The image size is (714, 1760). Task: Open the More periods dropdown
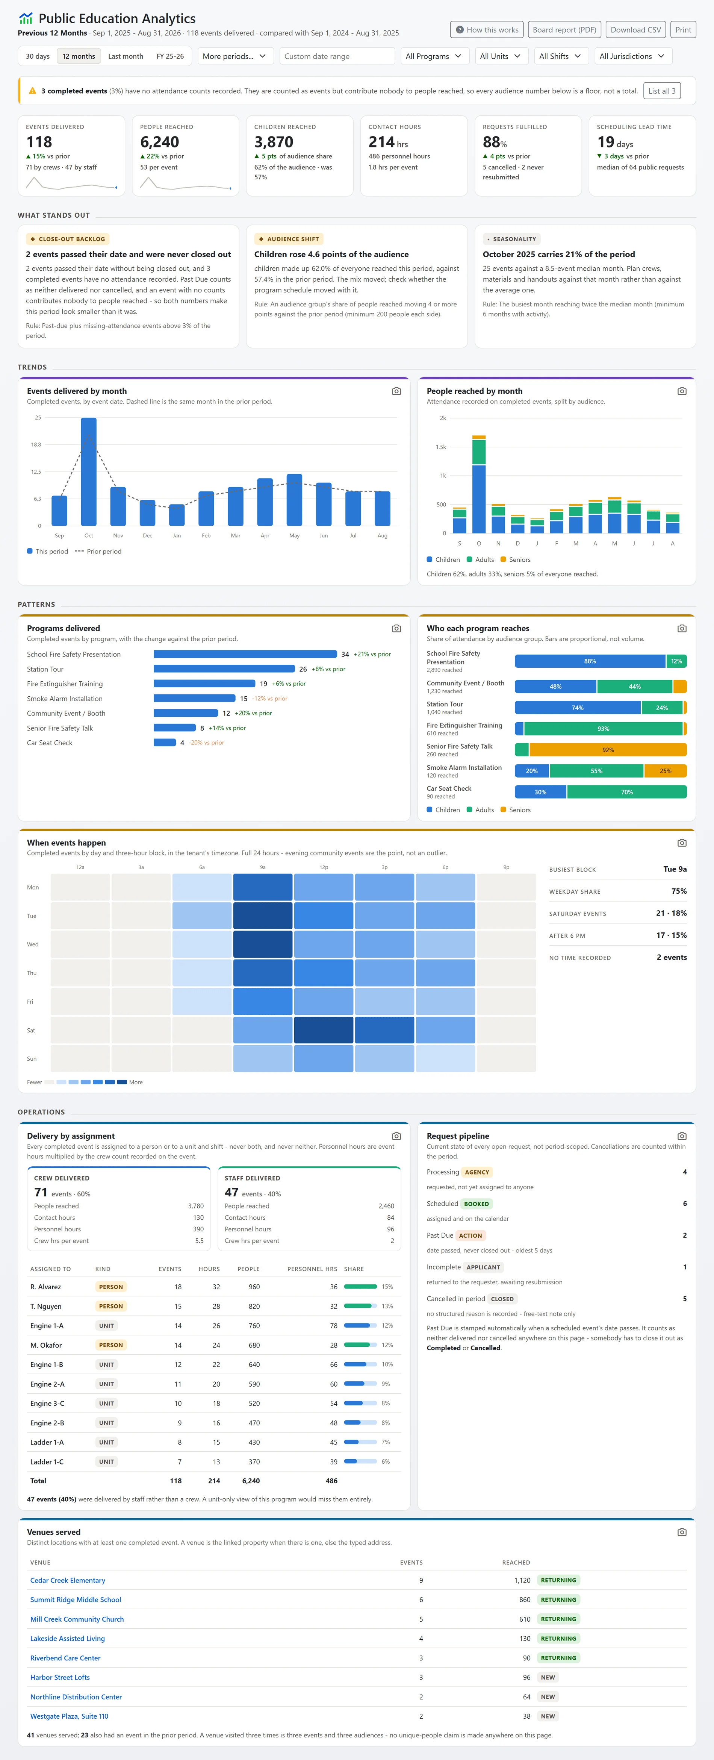[x=236, y=57]
